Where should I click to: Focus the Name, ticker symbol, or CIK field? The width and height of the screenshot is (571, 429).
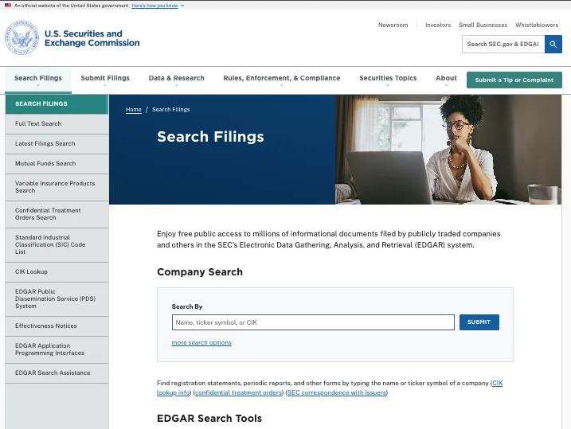[x=313, y=322]
